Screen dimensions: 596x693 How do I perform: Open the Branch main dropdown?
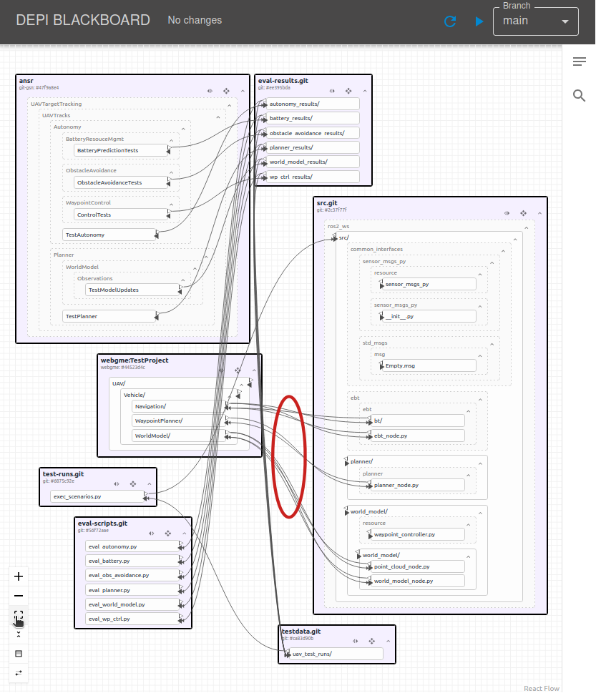tap(535, 21)
